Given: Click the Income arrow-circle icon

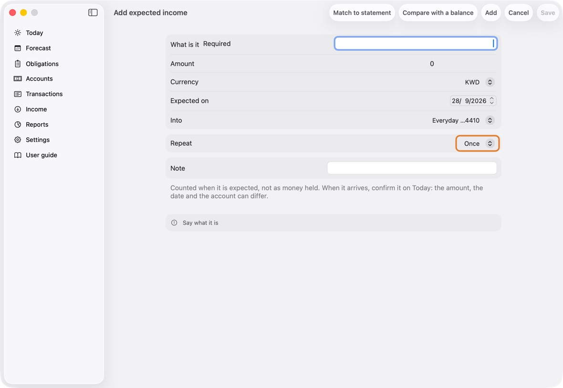Looking at the screenshot, I should click(x=18, y=109).
